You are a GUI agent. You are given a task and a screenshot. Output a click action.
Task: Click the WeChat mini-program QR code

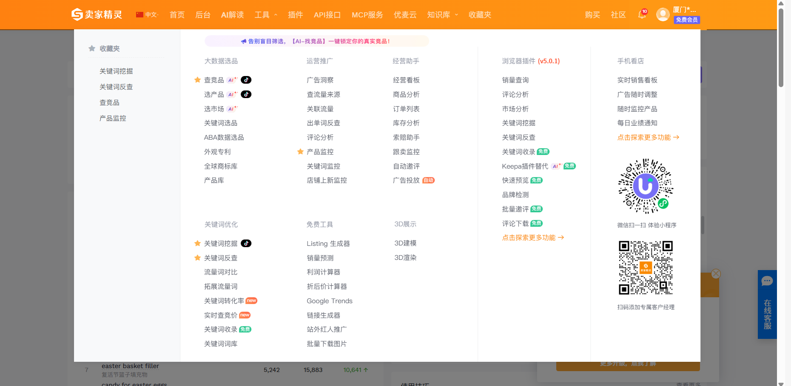pyautogui.click(x=646, y=186)
